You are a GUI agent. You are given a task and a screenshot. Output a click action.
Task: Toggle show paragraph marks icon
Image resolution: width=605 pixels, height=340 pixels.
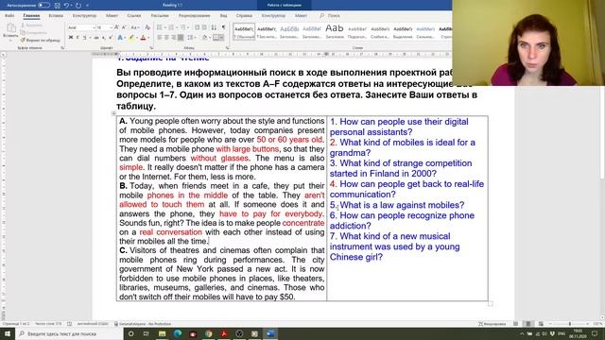(223, 27)
